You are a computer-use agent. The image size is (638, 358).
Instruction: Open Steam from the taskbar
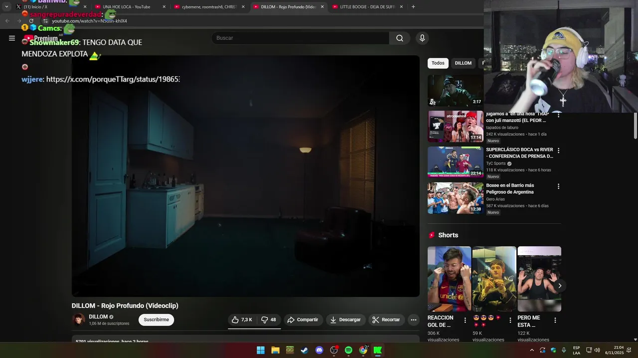tap(304, 350)
